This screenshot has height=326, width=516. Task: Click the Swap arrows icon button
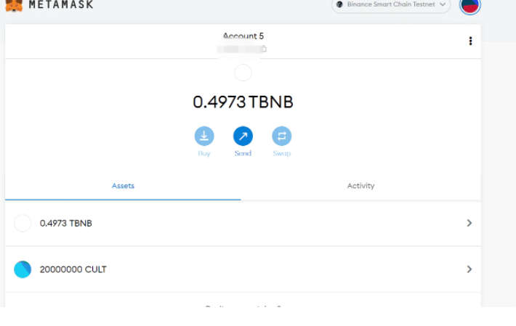coord(282,136)
